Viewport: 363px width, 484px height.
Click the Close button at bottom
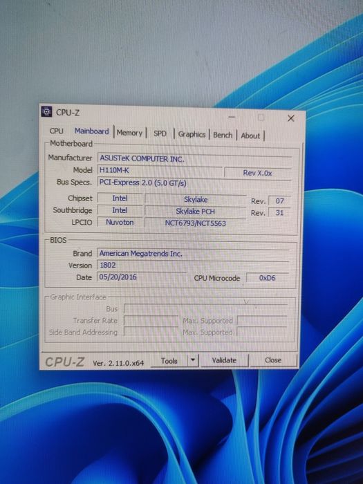click(273, 360)
